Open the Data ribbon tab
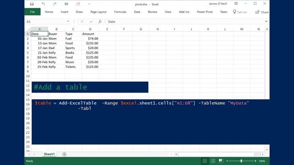294x165 pixels. point(137,12)
